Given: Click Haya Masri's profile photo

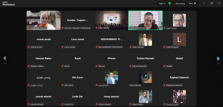Looking at the screenshot, I should pyautogui.click(x=145, y=97).
